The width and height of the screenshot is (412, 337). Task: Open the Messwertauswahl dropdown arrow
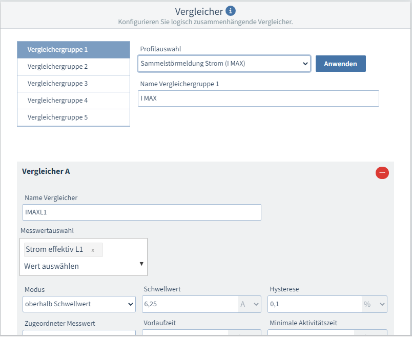[141, 264]
